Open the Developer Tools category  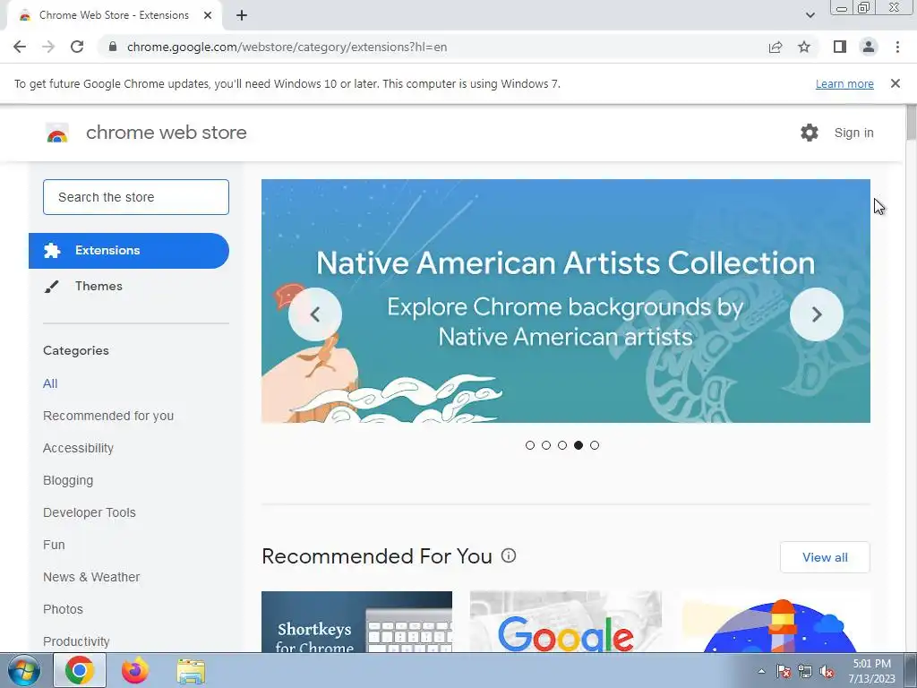tap(89, 512)
